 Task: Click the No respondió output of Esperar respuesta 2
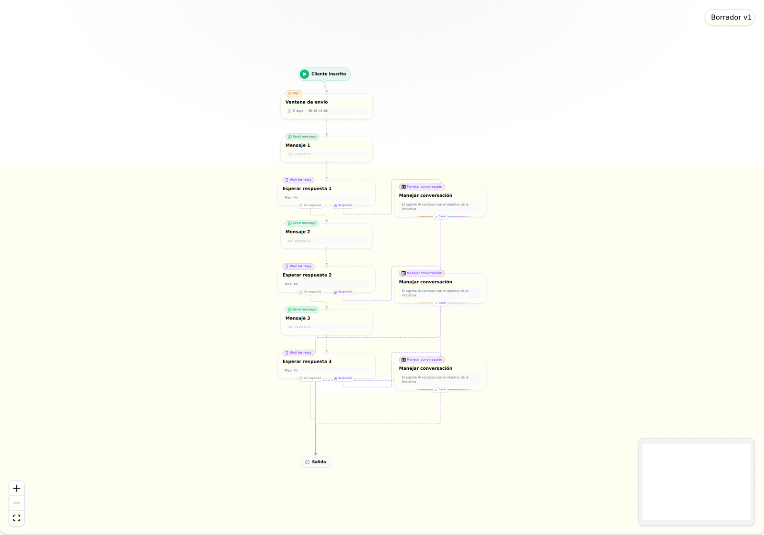[310, 292]
